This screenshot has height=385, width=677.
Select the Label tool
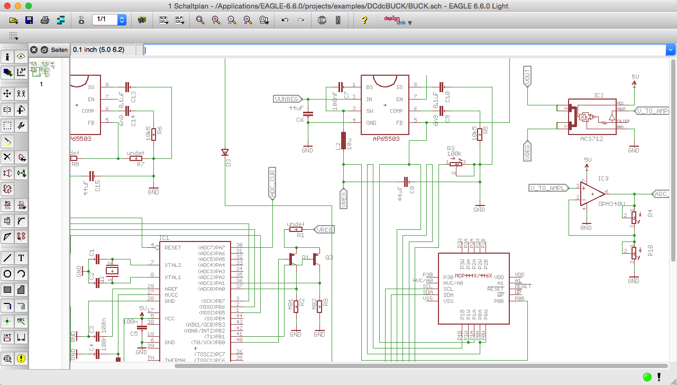(x=21, y=320)
